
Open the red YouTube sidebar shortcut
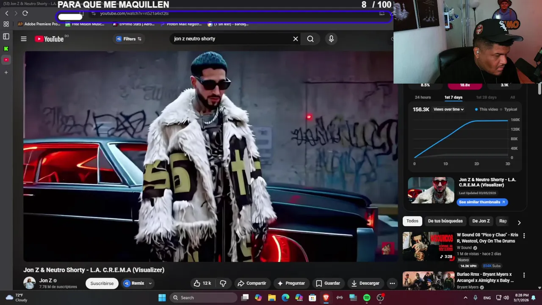point(6,60)
